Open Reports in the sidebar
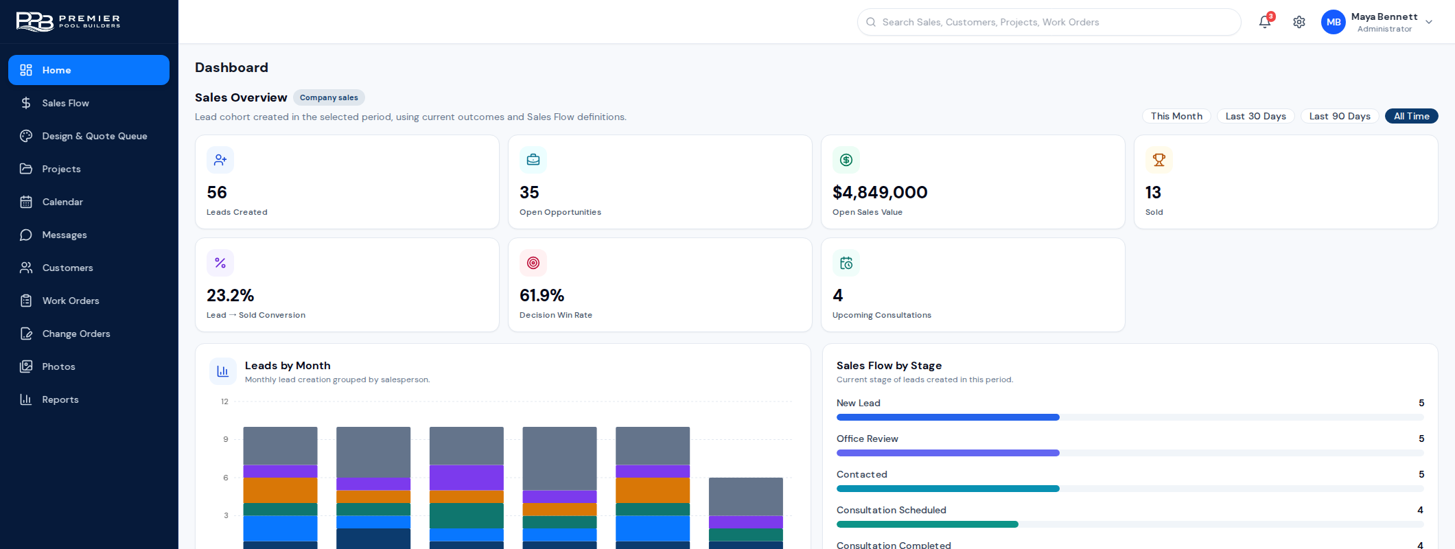 click(89, 399)
